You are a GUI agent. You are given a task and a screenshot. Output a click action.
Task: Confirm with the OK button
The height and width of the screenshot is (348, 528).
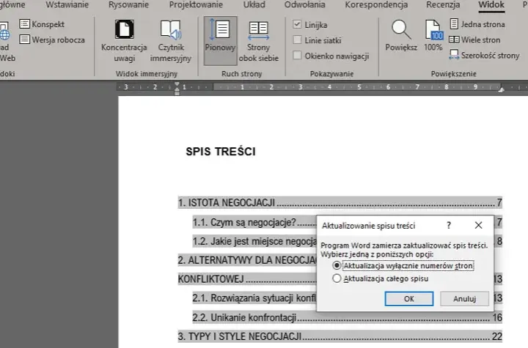coord(408,298)
